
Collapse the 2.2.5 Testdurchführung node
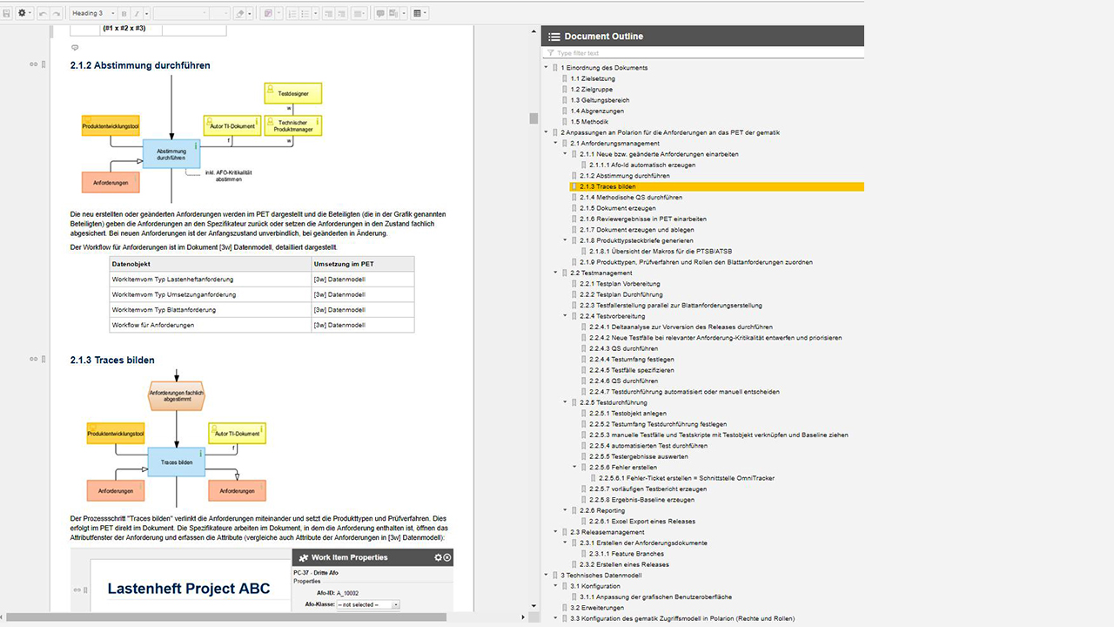566,403
